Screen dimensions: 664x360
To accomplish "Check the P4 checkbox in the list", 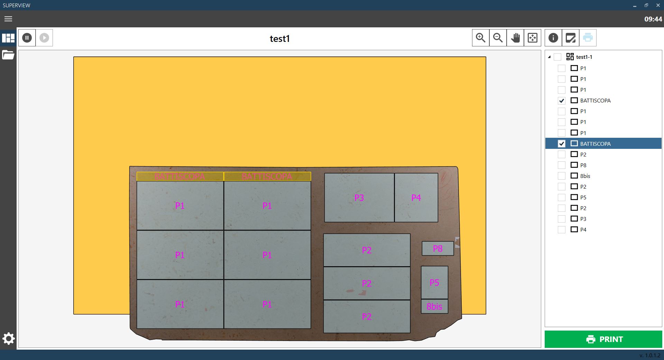I will point(562,229).
